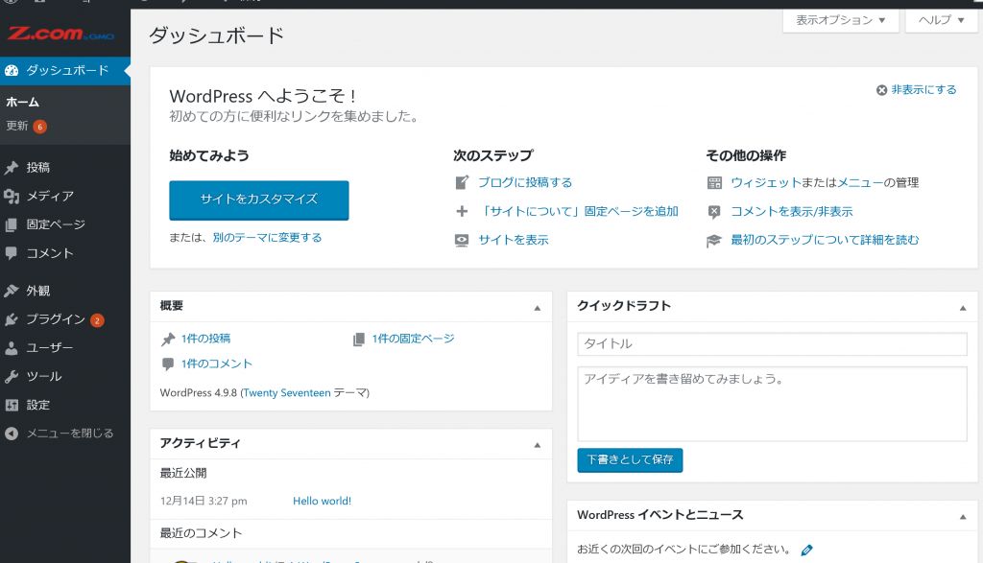Click the graduation cap icon beside 最初のステップ
983x563 pixels.
(x=714, y=241)
